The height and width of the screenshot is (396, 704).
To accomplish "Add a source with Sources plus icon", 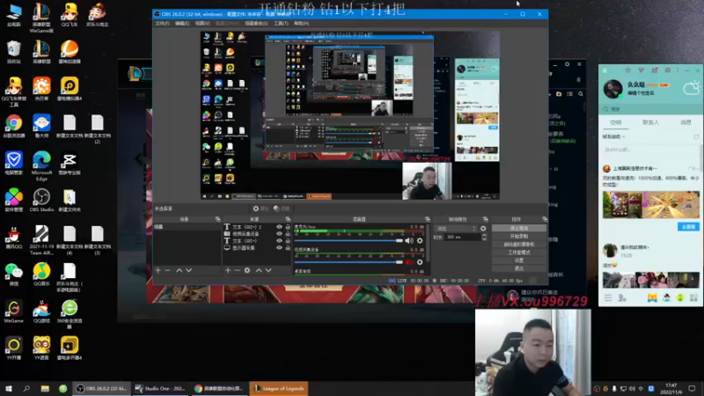I will [228, 270].
